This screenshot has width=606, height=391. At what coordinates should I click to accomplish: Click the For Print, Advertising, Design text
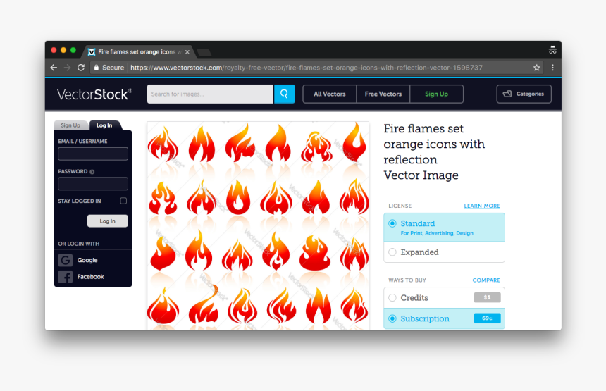pos(437,233)
